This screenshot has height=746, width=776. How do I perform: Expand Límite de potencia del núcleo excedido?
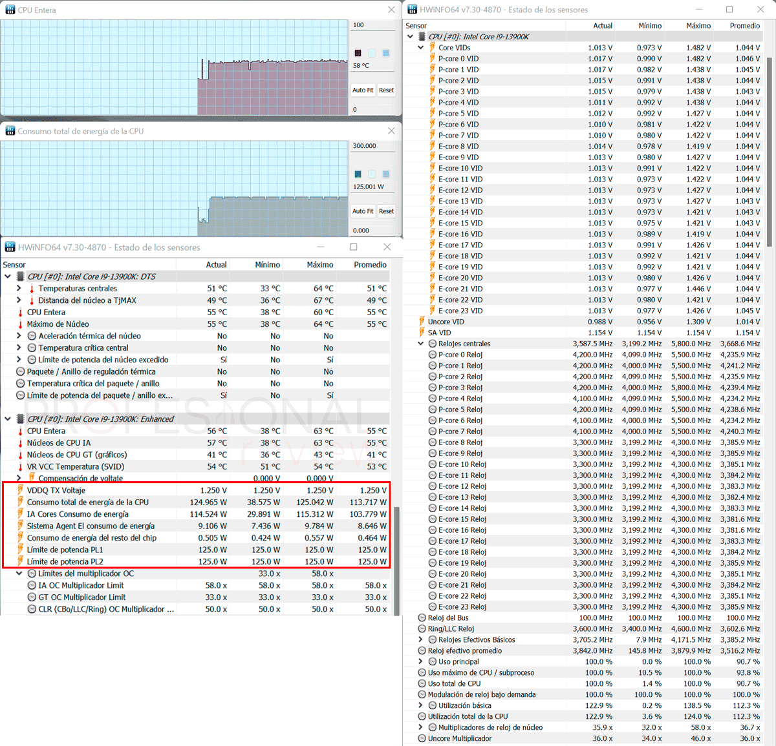(x=19, y=360)
